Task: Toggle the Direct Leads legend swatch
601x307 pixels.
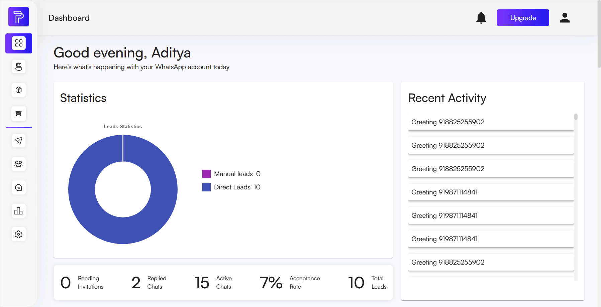Action: point(206,187)
